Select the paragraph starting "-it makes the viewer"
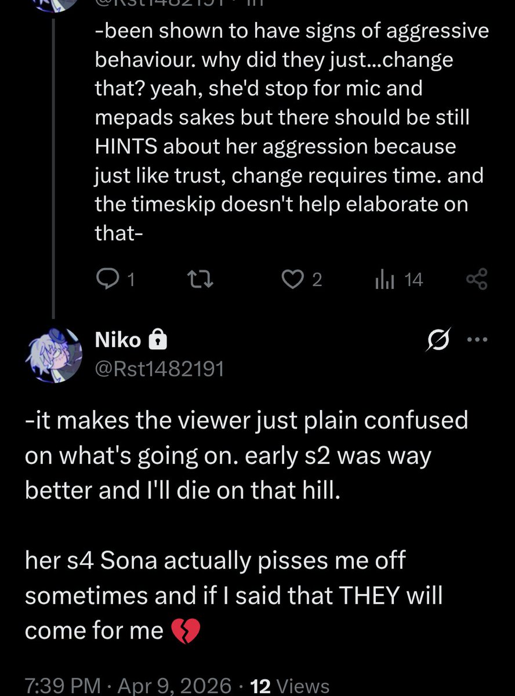Image resolution: width=515 pixels, height=696 pixels. [x=244, y=456]
